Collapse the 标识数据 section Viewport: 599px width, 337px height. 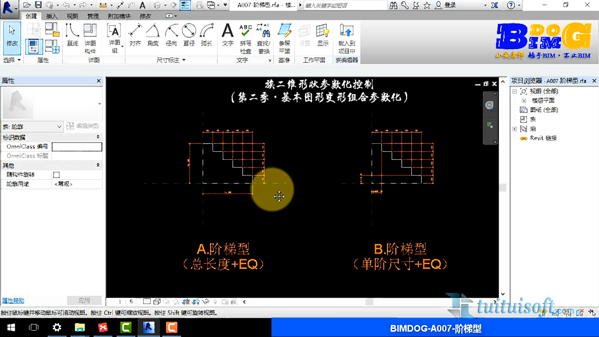point(98,137)
